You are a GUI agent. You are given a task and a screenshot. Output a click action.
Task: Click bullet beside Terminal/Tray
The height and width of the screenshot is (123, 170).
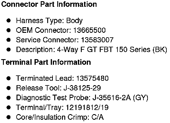click(9, 107)
